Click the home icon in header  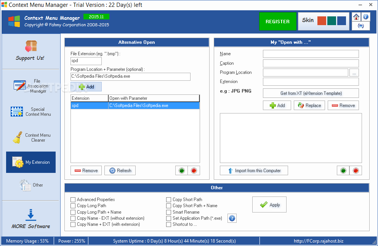point(356,17)
